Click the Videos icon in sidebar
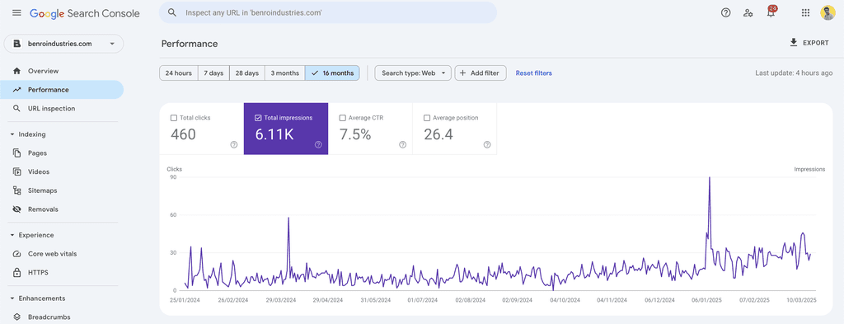844x324 pixels. pos(16,171)
